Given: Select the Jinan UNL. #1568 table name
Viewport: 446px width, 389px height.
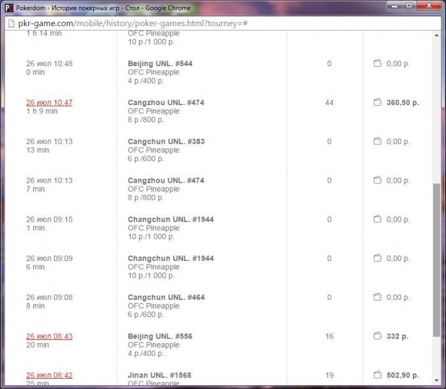Looking at the screenshot, I should tap(159, 375).
